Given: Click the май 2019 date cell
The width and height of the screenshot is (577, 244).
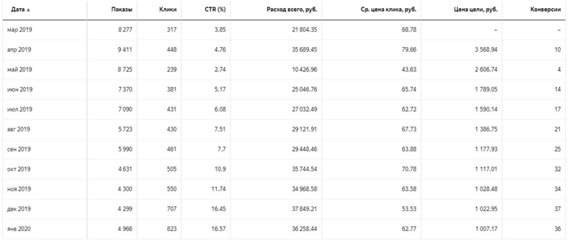Looking at the screenshot, I should [20, 70].
